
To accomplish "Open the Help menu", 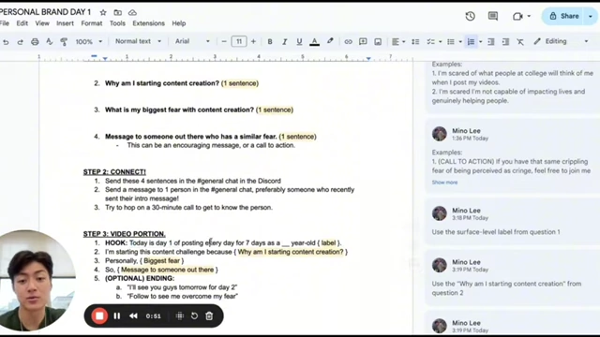I will [x=179, y=23].
